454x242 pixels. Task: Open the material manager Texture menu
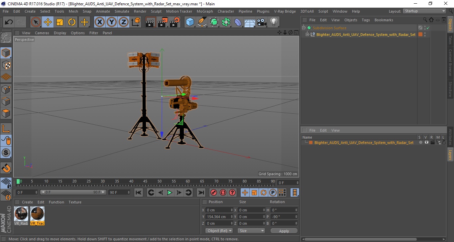(x=75, y=202)
